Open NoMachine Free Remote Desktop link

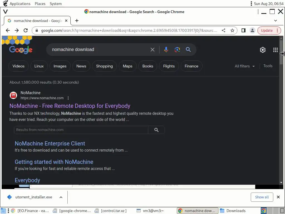pos(70,106)
